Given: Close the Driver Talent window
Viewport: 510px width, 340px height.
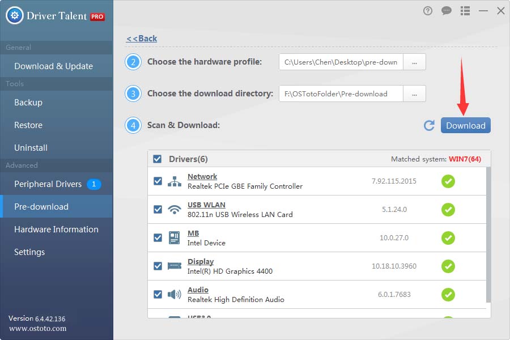Looking at the screenshot, I should pyautogui.click(x=501, y=11).
